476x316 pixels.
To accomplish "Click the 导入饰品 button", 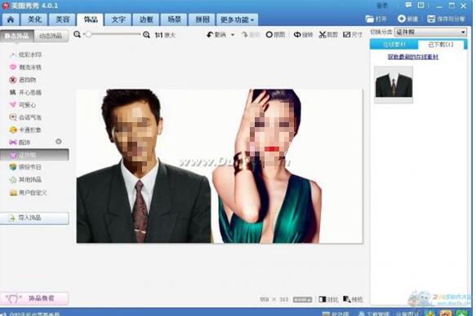I will tap(34, 218).
